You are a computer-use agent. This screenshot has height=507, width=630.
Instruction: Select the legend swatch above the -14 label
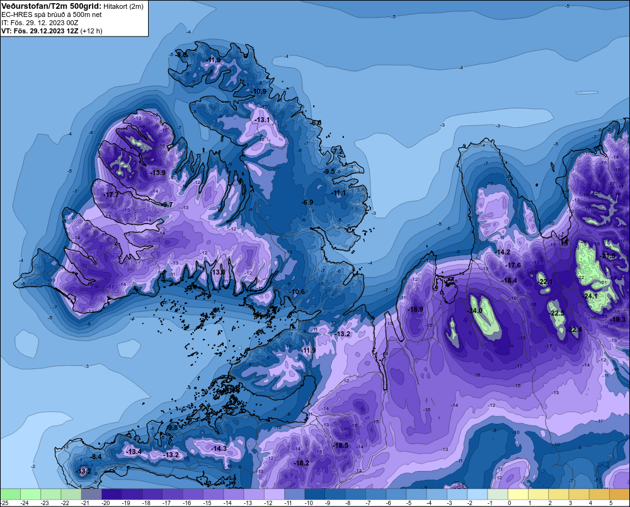[x=234, y=494]
